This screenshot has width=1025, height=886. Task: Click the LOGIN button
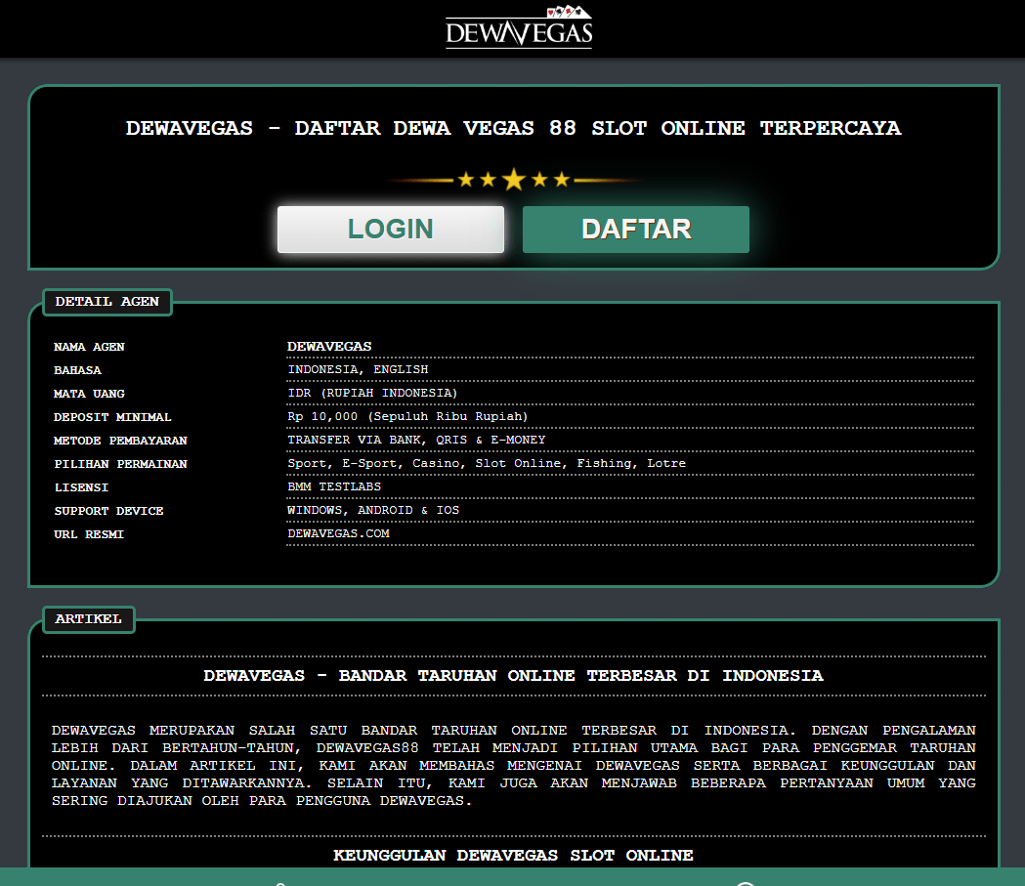390,230
